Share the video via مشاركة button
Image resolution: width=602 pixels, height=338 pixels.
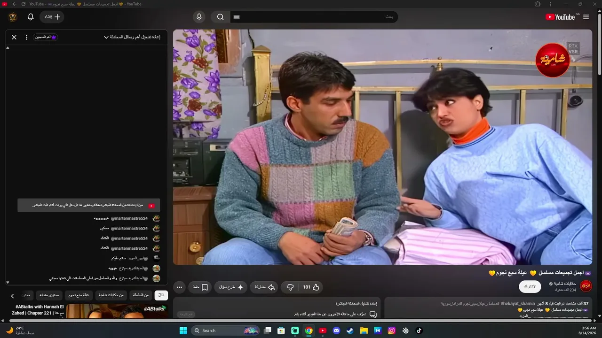click(x=264, y=287)
